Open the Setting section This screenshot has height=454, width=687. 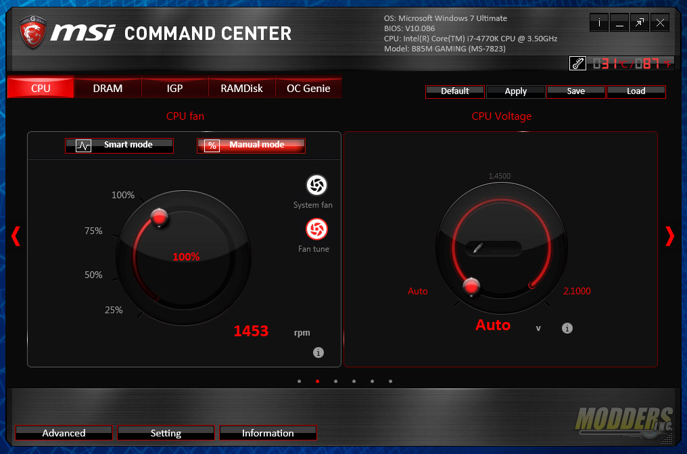[x=166, y=433]
